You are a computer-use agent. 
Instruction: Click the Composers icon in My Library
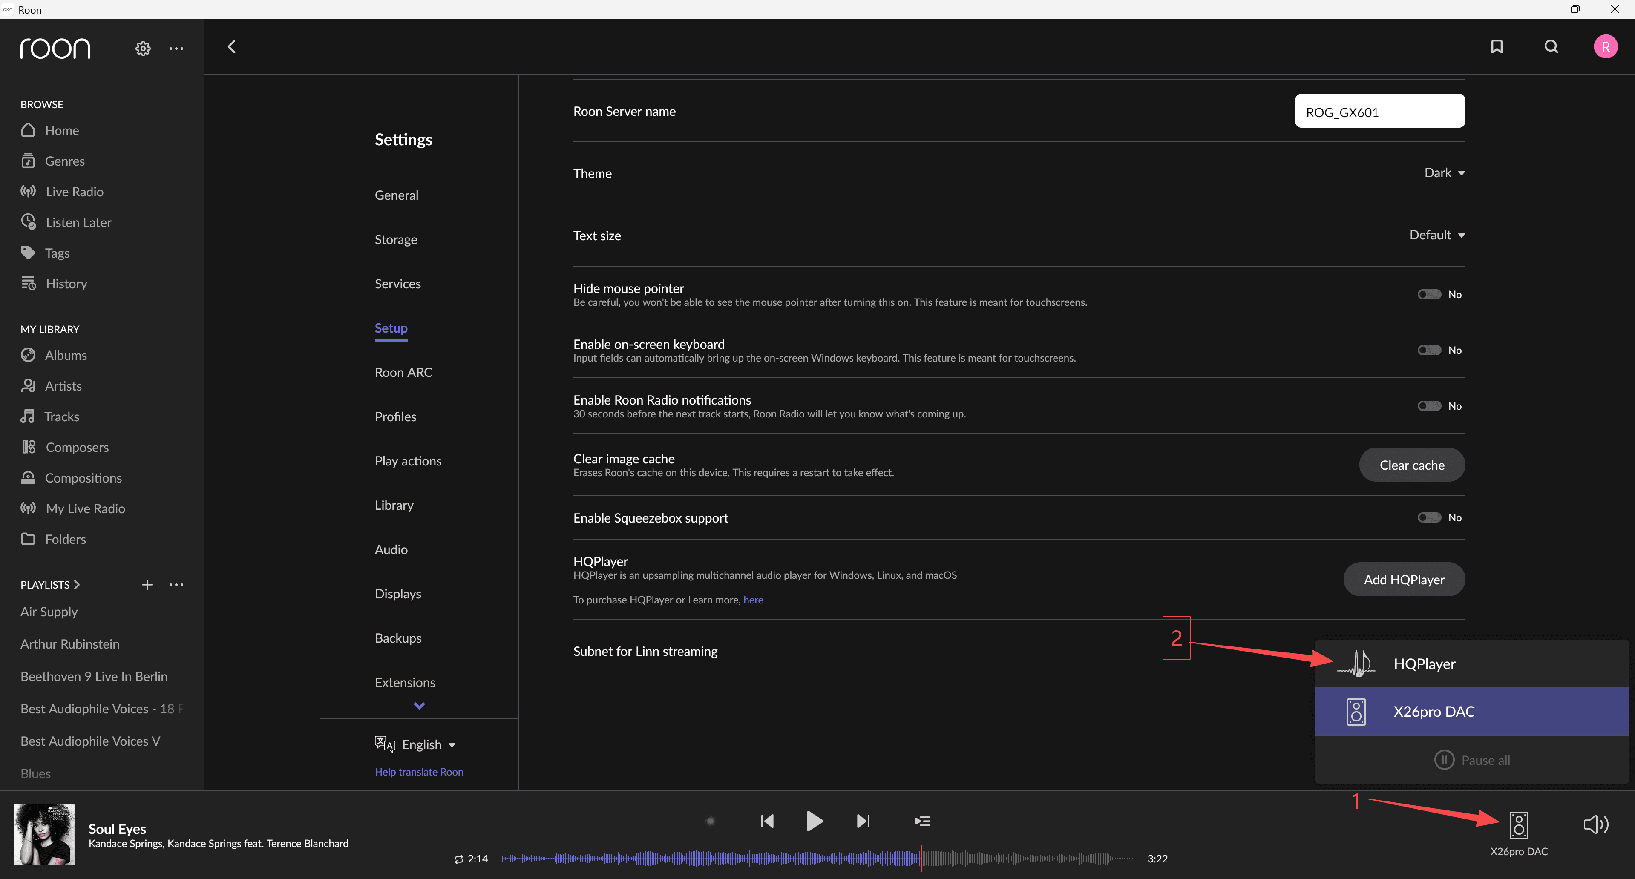[x=29, y=447]
